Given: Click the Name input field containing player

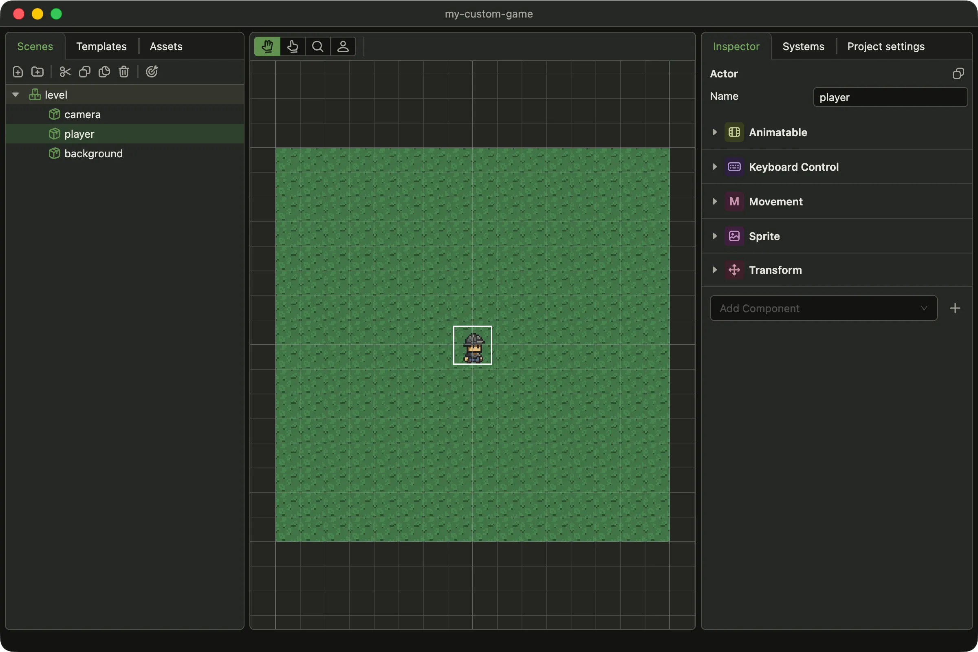Looking at the screenshot, I should [890, 97].
